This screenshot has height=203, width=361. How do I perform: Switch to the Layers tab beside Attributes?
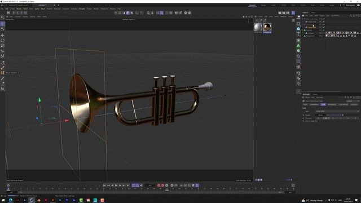(315, 94)
